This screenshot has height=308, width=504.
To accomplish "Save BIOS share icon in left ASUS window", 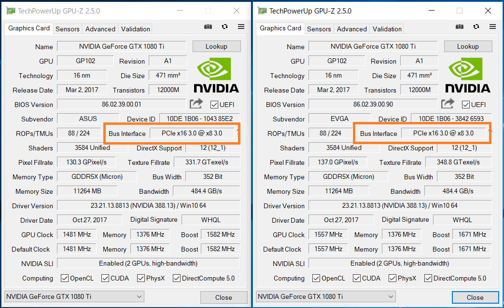I will 196,103.
